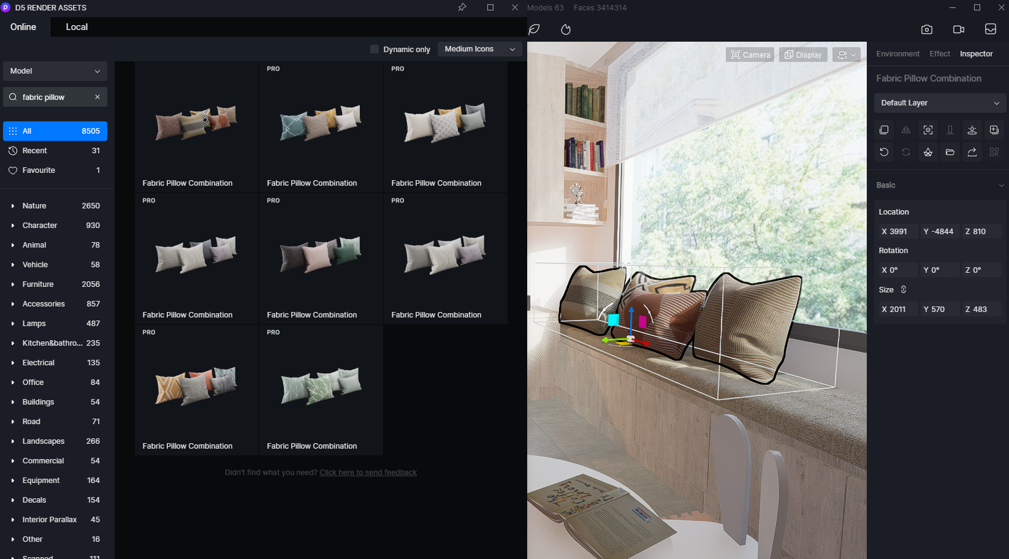Click the Display button in viewport

pos(803,55)
